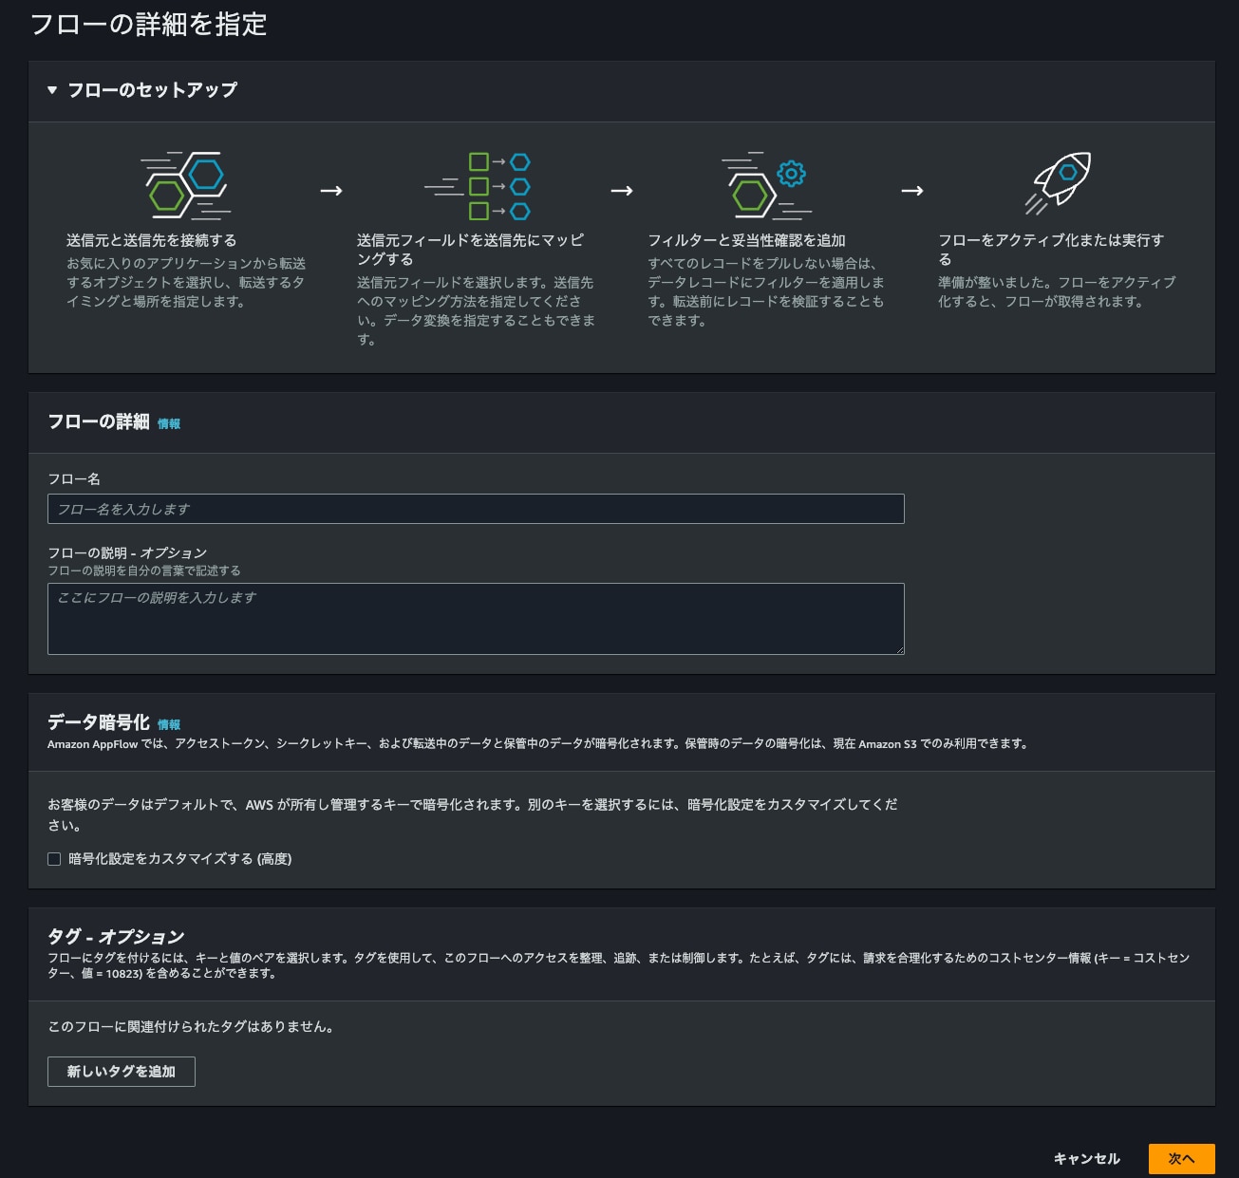Click フローをアクティブ化または実行する heading
This screenshot has height=1178, width=1239.
(1051, 250)
